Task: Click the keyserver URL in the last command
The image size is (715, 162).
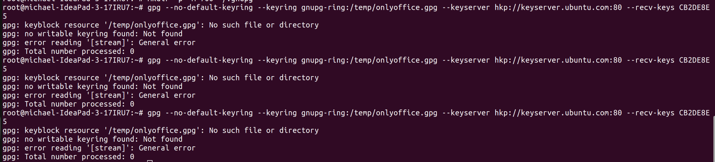Action: coord(558,113)
